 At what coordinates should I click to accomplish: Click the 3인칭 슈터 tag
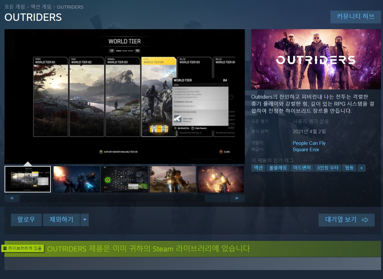[x=328, y=168]
